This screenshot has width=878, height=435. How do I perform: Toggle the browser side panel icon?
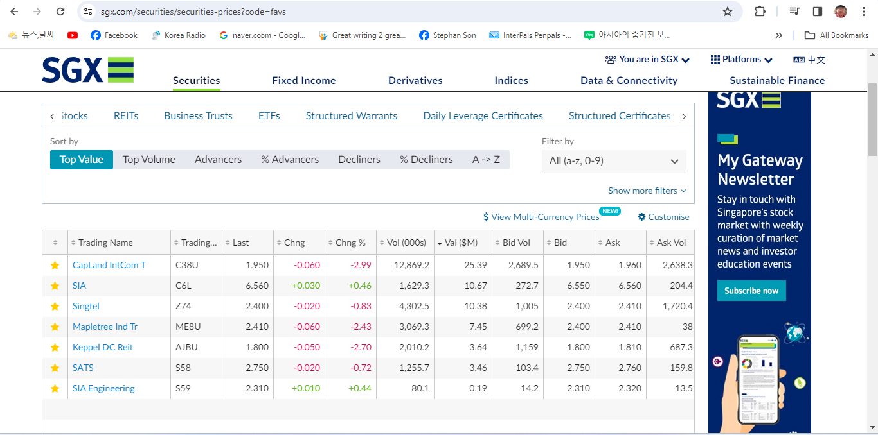(818, 12)
